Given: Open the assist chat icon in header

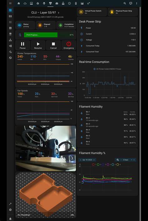Looking at the screenshot, I should [131, 3].
